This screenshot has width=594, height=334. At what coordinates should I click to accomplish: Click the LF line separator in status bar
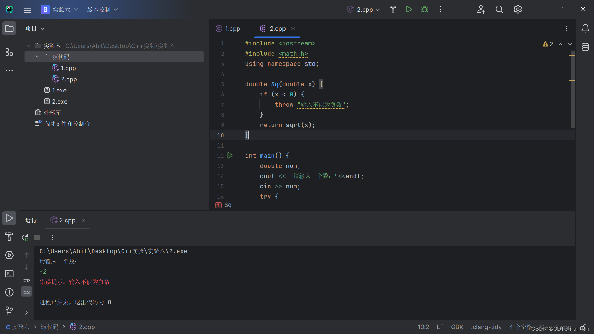coord(440,327)
